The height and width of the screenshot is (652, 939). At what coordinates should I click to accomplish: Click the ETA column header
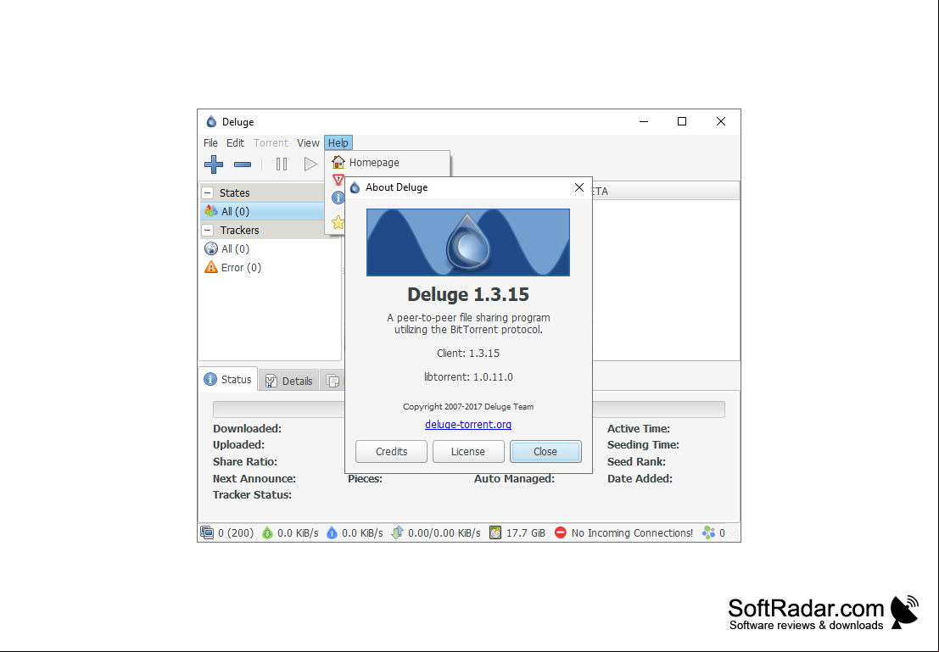click(665, 191)
